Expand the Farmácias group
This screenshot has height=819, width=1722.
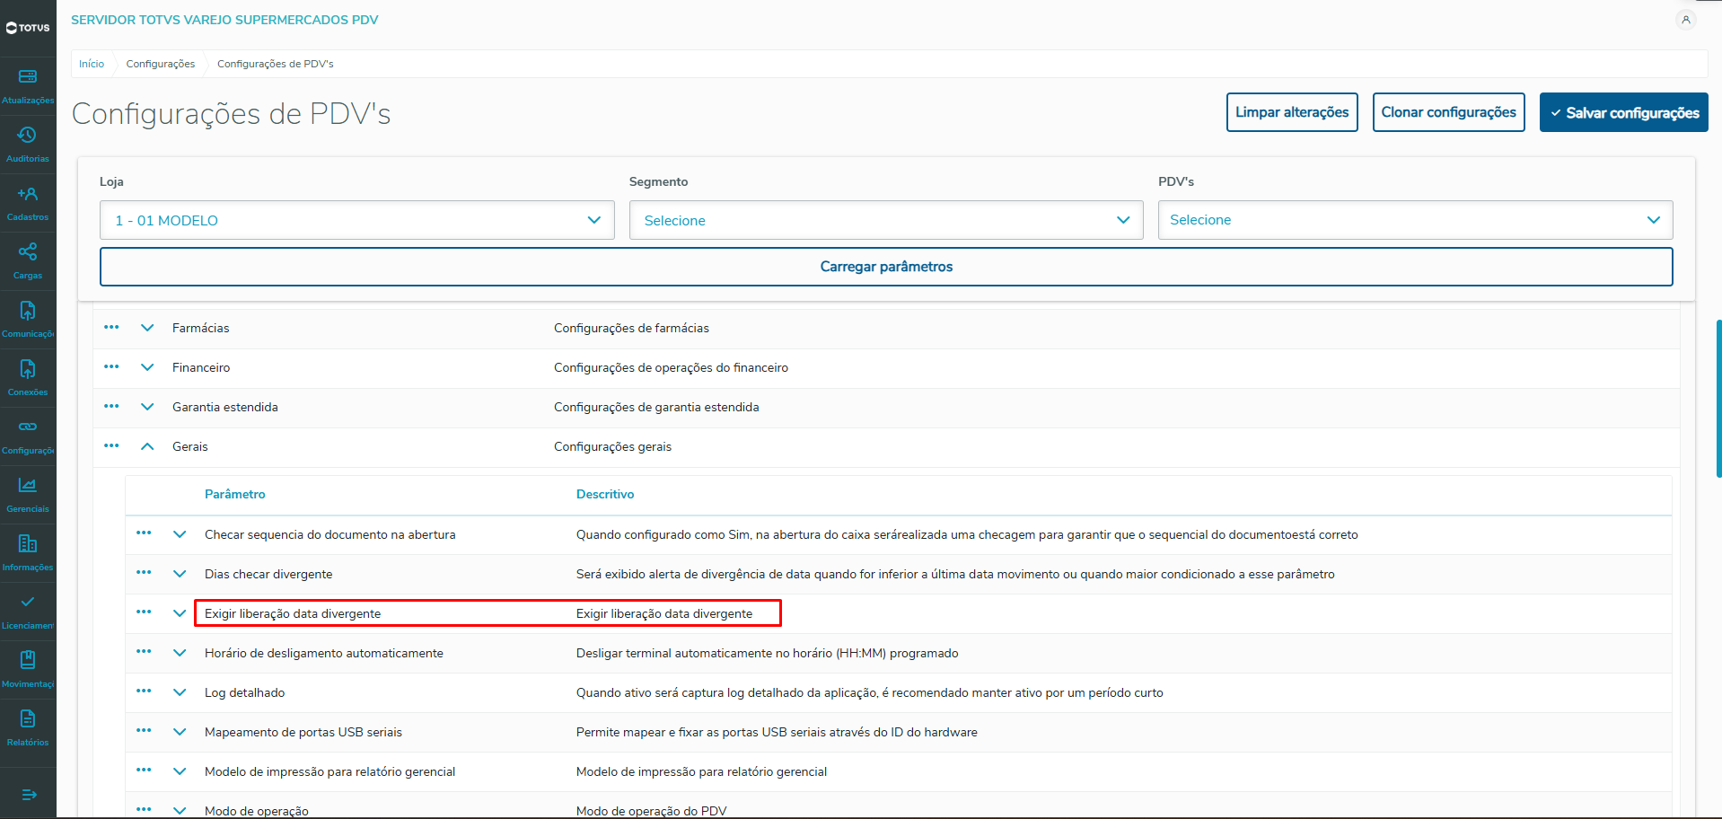tap(147, 328)
